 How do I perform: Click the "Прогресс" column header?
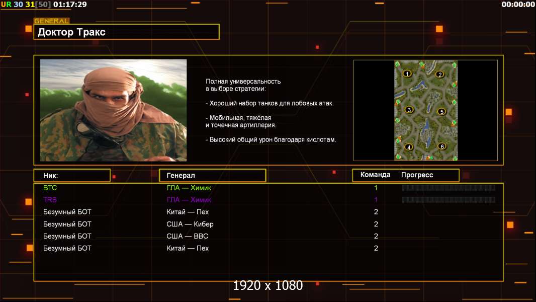(417, 175)
